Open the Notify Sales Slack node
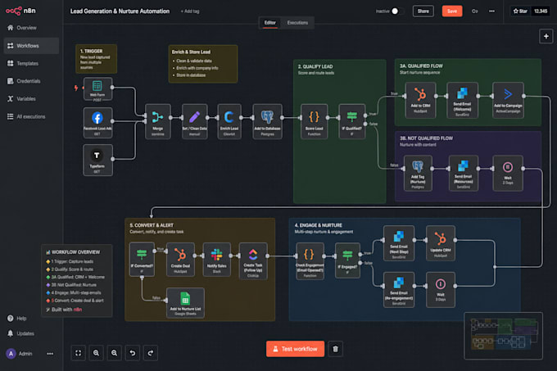 pyautogui.click(x=217, y=259)
